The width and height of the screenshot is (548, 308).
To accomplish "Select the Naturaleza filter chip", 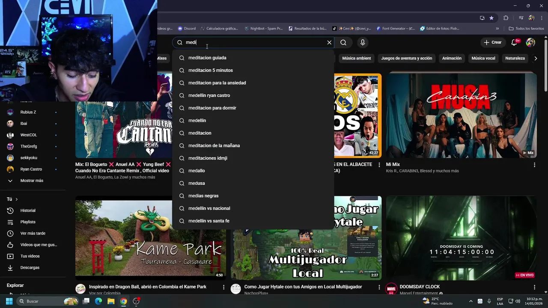I will pyautogui.click(x=515, y=58).
